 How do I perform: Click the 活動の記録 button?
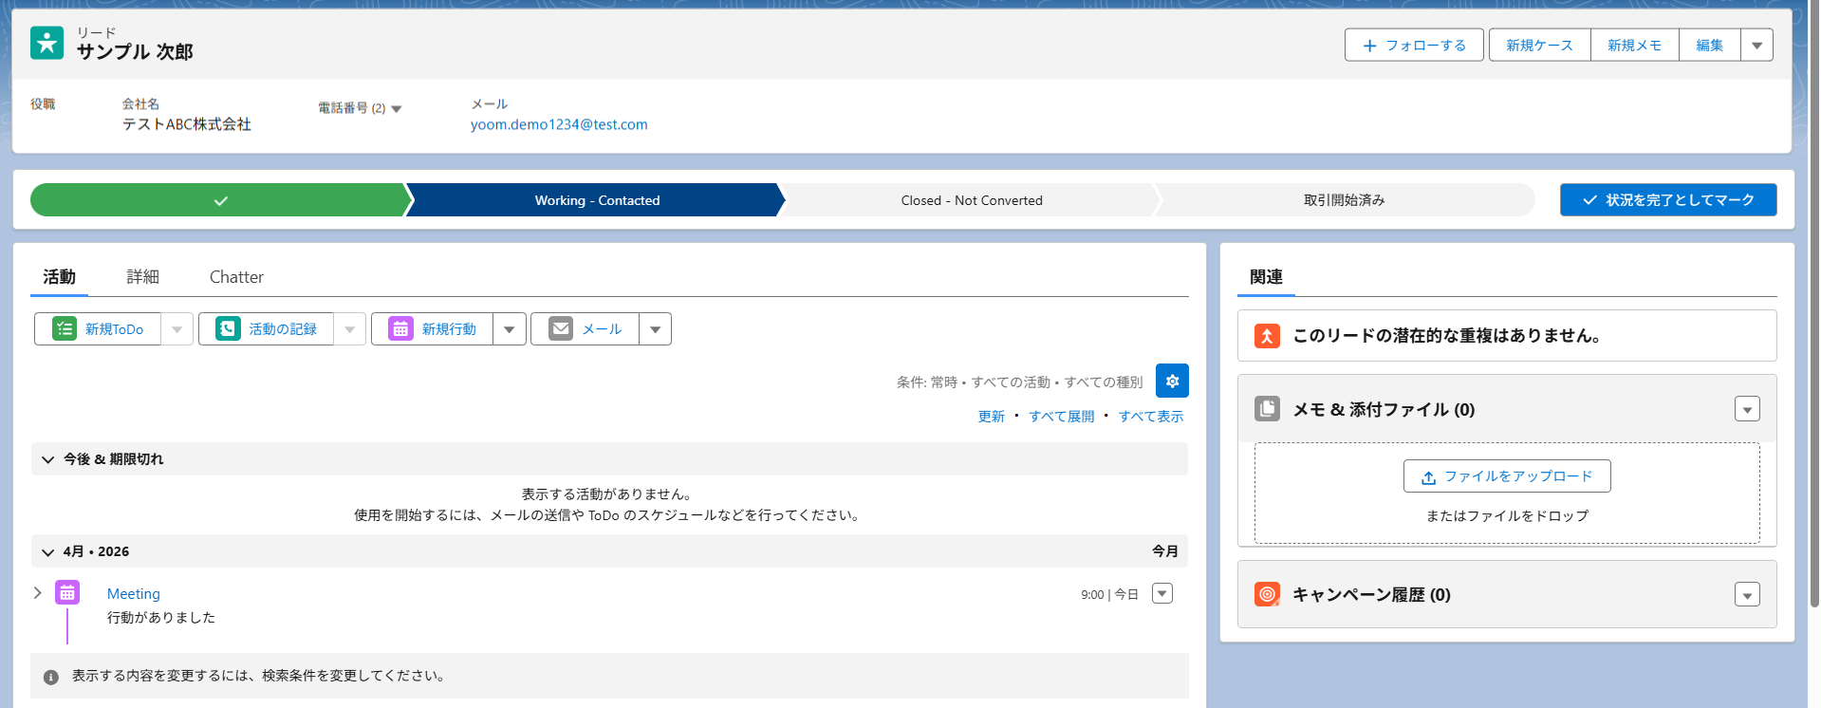pyautogui.click(x=267, y=329)
